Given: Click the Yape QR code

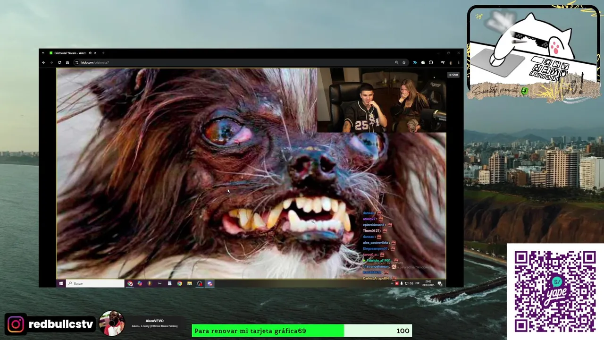Looking at the screenshot, I should click(x=555, y=291).
